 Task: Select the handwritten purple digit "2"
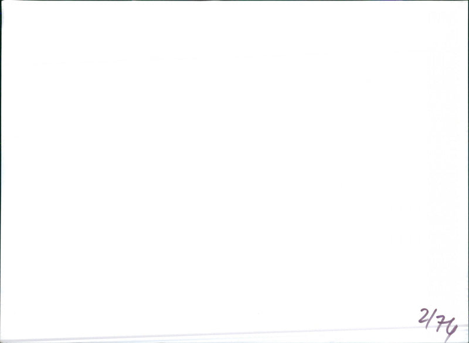[423, 317]
